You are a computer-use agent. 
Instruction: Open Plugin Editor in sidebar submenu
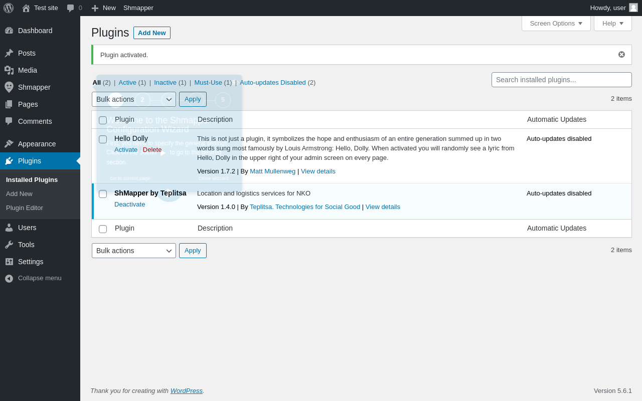pos(25,208)
